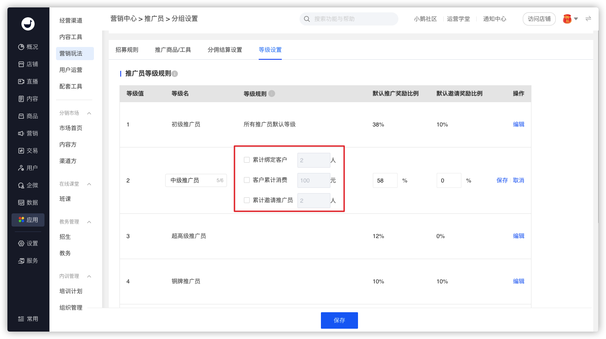Image resolution: width=606 pixels, height=339 pixels.
Task: Click the info icon beside 推广员等级规则
Action: [x=175, y=74]
